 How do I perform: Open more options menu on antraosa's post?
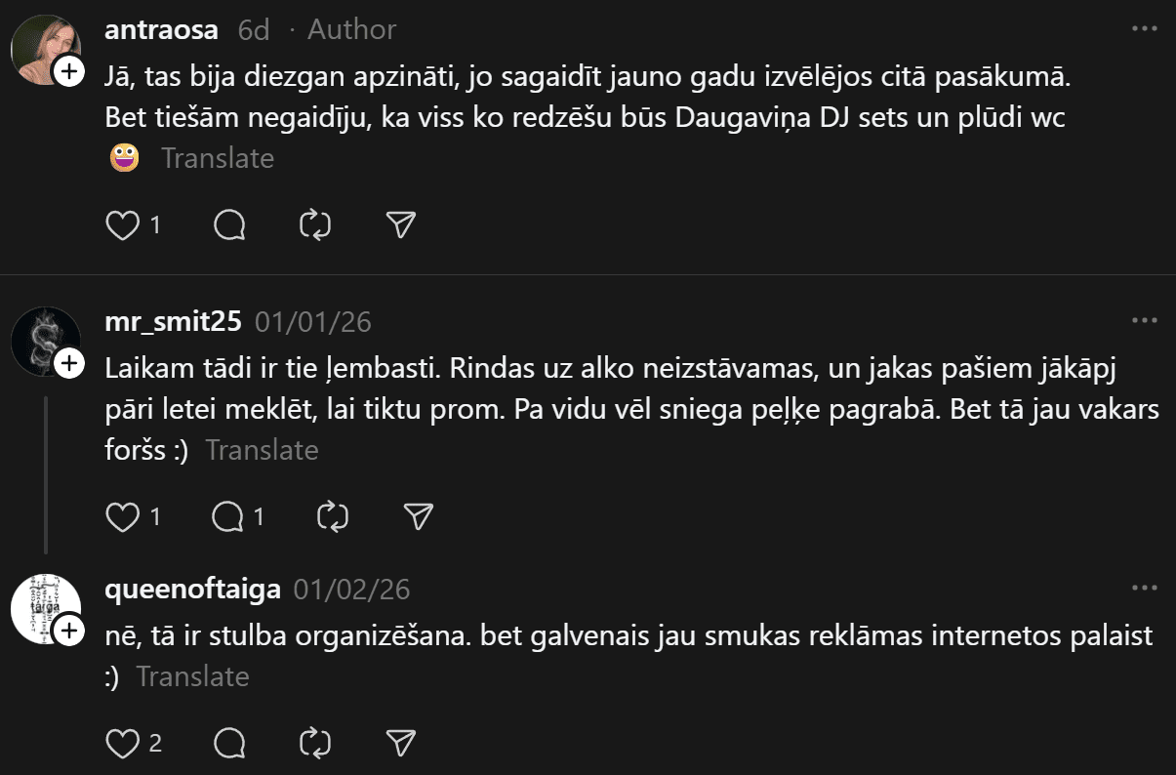click(x=1144, y=29)
